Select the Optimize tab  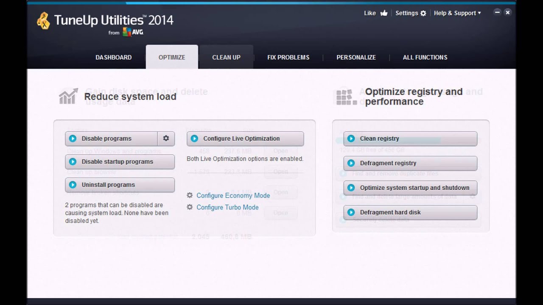point(172,57)
